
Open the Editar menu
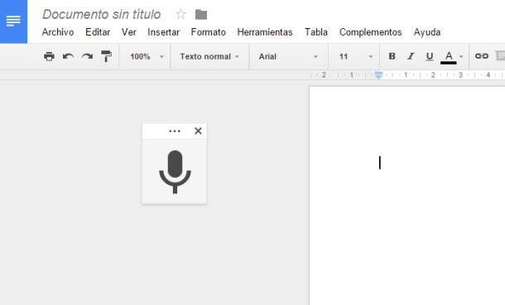coord(98,32)
